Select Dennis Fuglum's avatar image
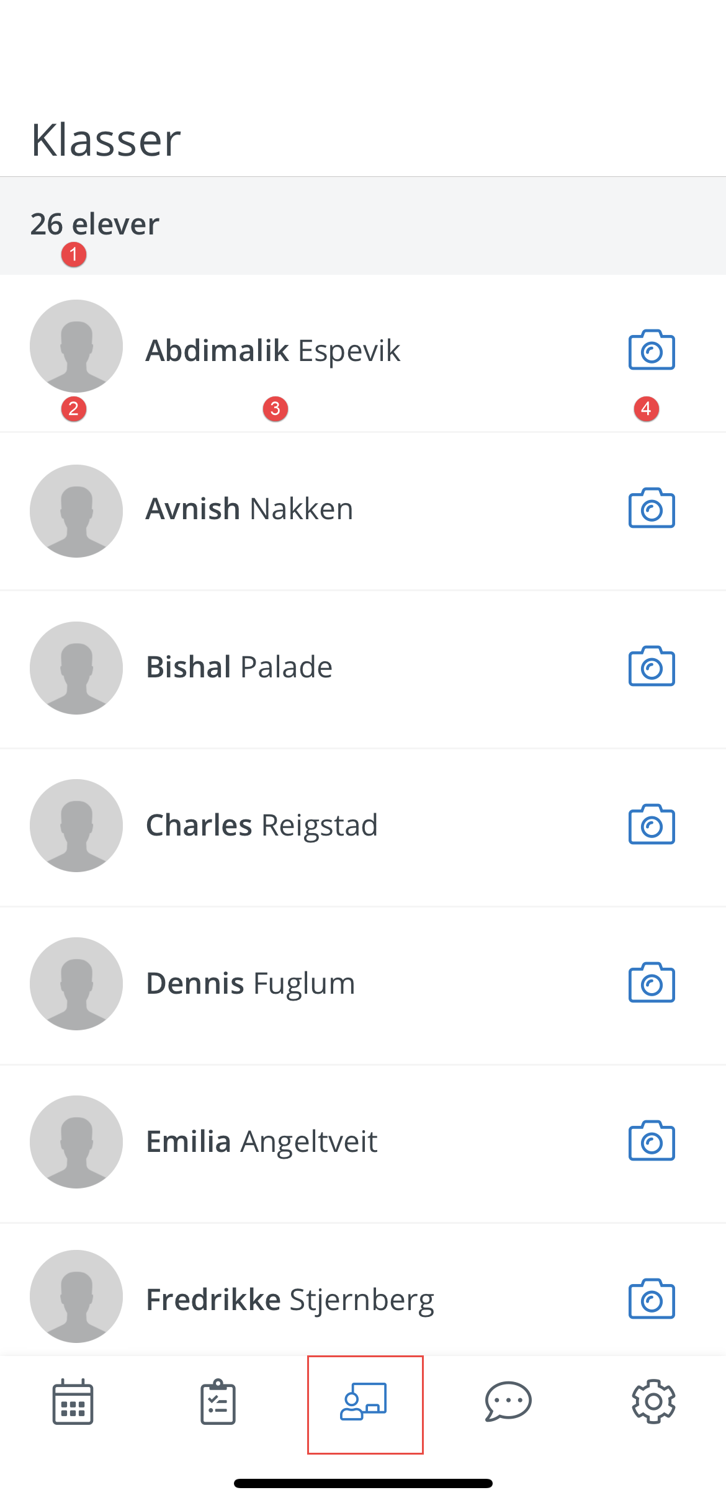This screenshot has width=726, height=1503. tap(76, 984)
